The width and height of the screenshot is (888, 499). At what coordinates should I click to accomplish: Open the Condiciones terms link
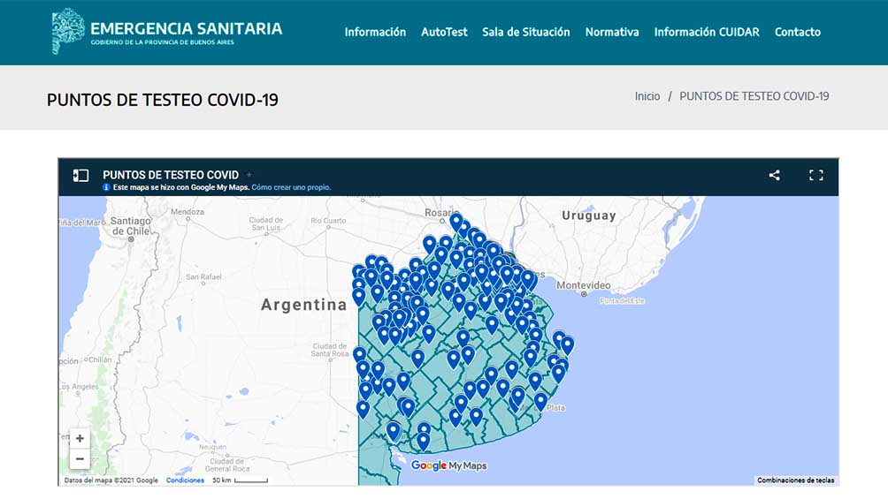point(185,480)
